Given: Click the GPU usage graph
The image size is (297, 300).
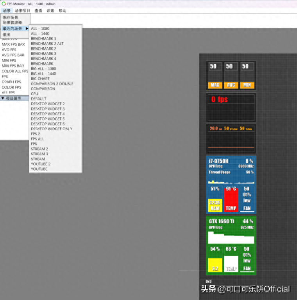Looking at the screenshot, I should pyautogui.click(x=231, y=237).
